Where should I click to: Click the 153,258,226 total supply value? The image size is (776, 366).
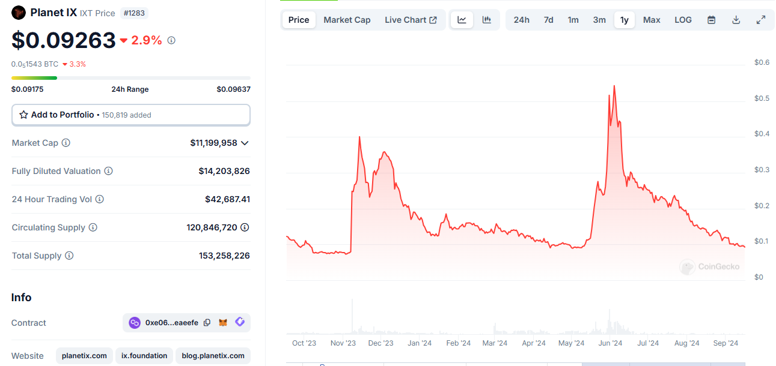click(224, 256)
